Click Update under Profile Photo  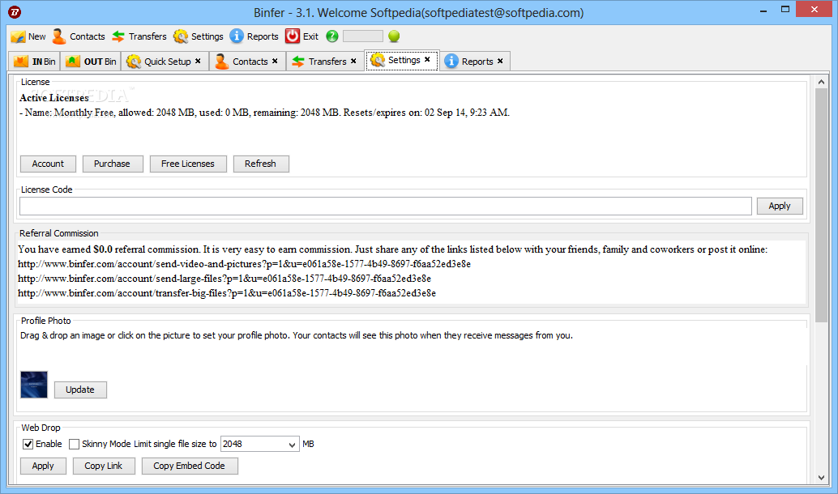coord(80,390)
